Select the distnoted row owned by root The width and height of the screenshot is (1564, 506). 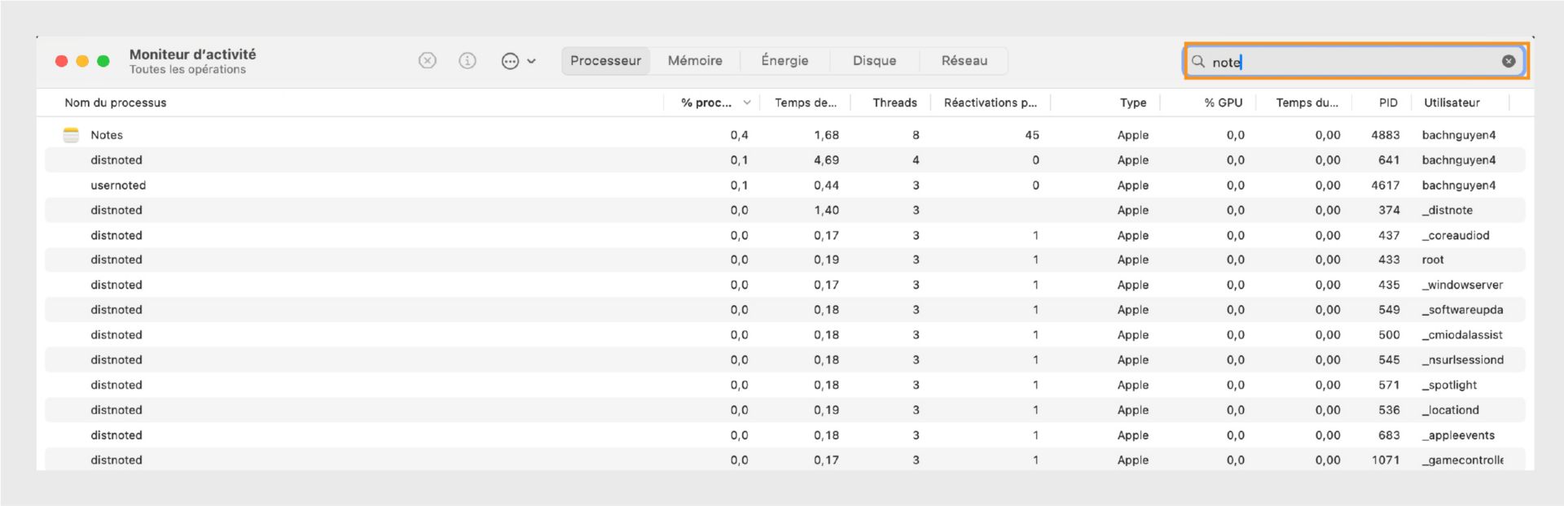(x=116, y=260)
